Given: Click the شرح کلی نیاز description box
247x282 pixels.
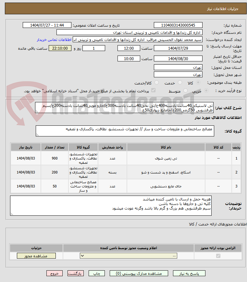Looking at the screenshot, I should click(x=124, y=108).
